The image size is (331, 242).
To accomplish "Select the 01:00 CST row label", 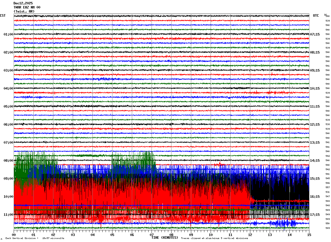I will pyautogui.click(x=8, y=34).
